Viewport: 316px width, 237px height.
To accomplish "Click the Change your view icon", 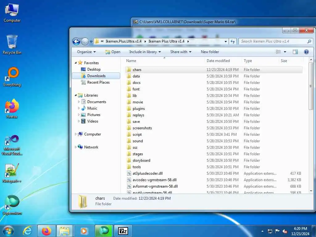I will tap(278, 52).
